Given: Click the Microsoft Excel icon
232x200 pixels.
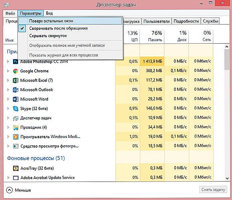Looking at the screenshot, I should click(x=15, y=81).
